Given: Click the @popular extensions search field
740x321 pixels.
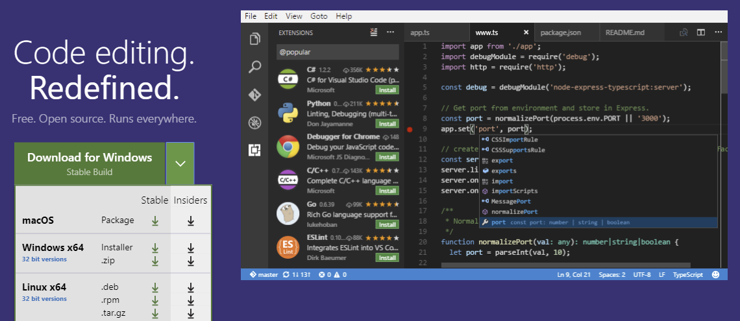Looking at the screenshot, I should (338, 52).
